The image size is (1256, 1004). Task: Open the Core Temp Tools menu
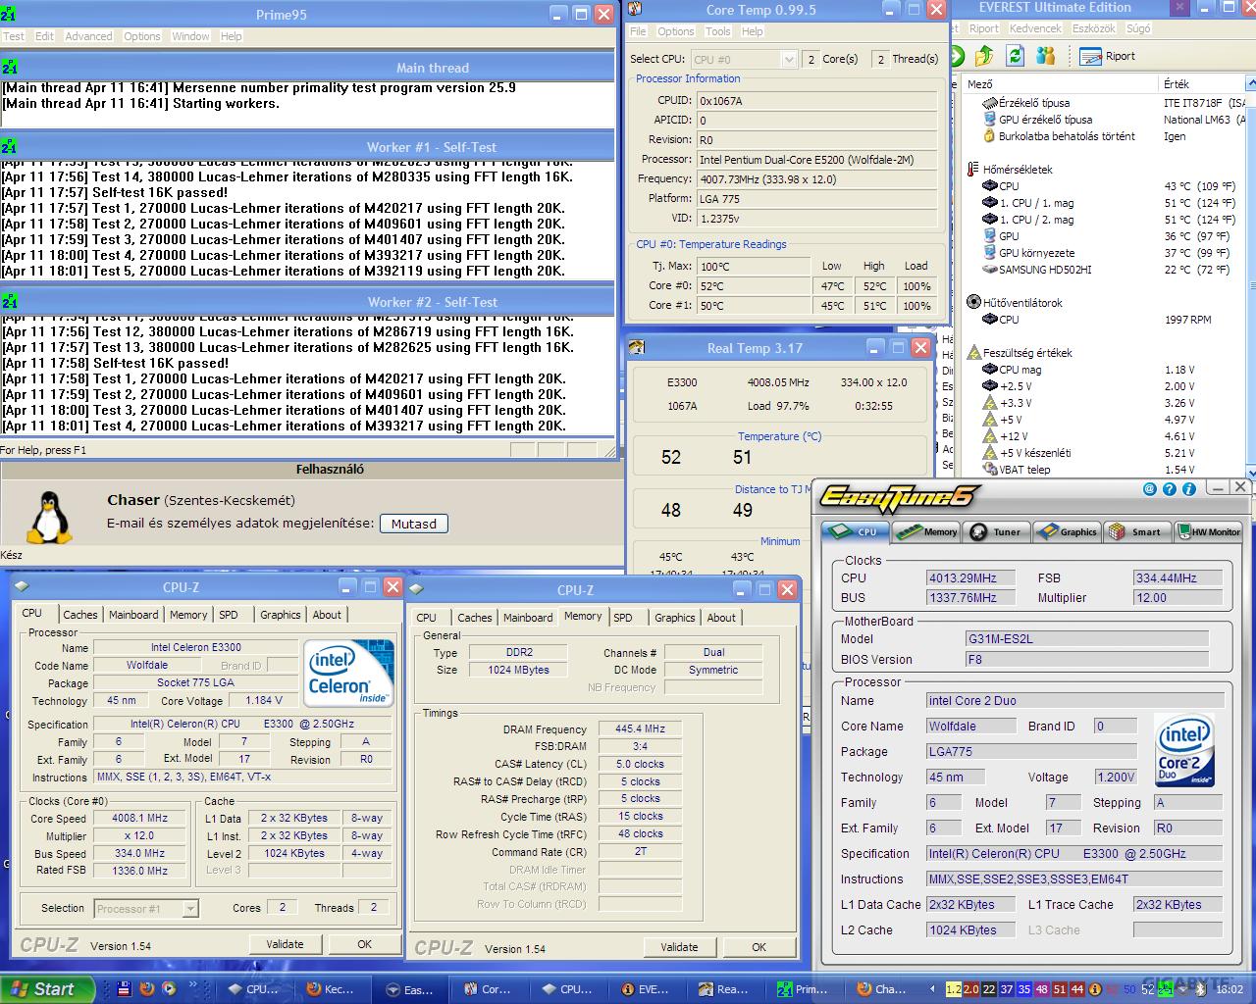point(717,31)
